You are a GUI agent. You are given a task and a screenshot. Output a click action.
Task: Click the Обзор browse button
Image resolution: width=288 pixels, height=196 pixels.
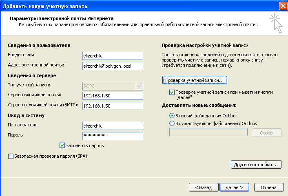coord(266,133)
